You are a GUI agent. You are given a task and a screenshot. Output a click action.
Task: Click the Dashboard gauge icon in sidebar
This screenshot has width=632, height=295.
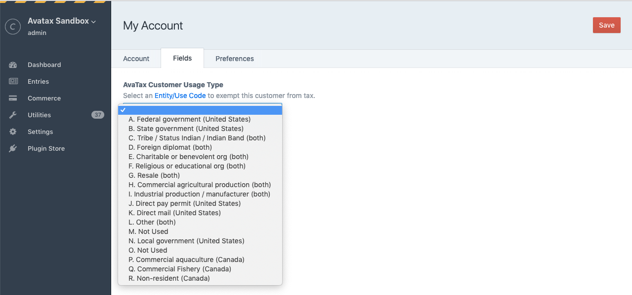(13, 65)
